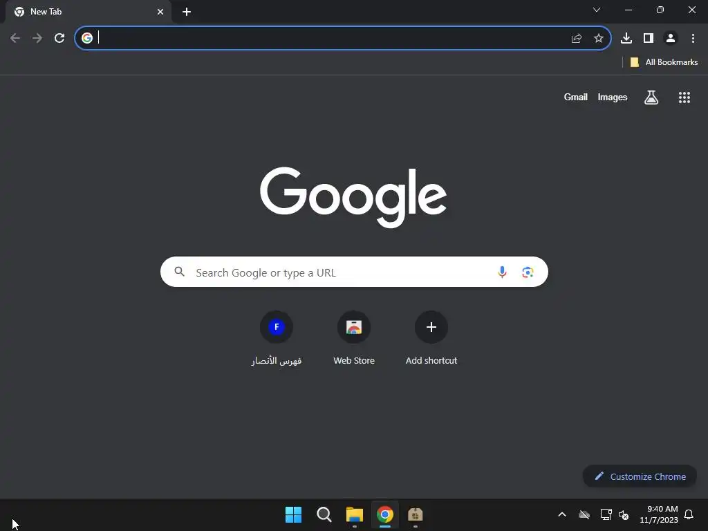Open the فهرس الأنصار shortcut
The width and height of the screenshot is (708, 531).
click(x=277, y=337)
